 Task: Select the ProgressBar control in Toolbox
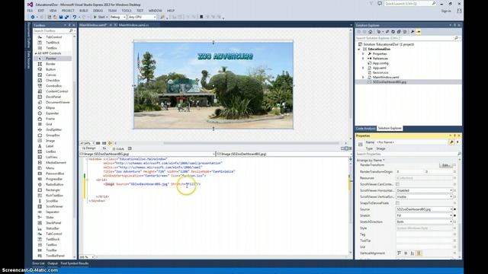pyautogui.click(x=53, y=179)
